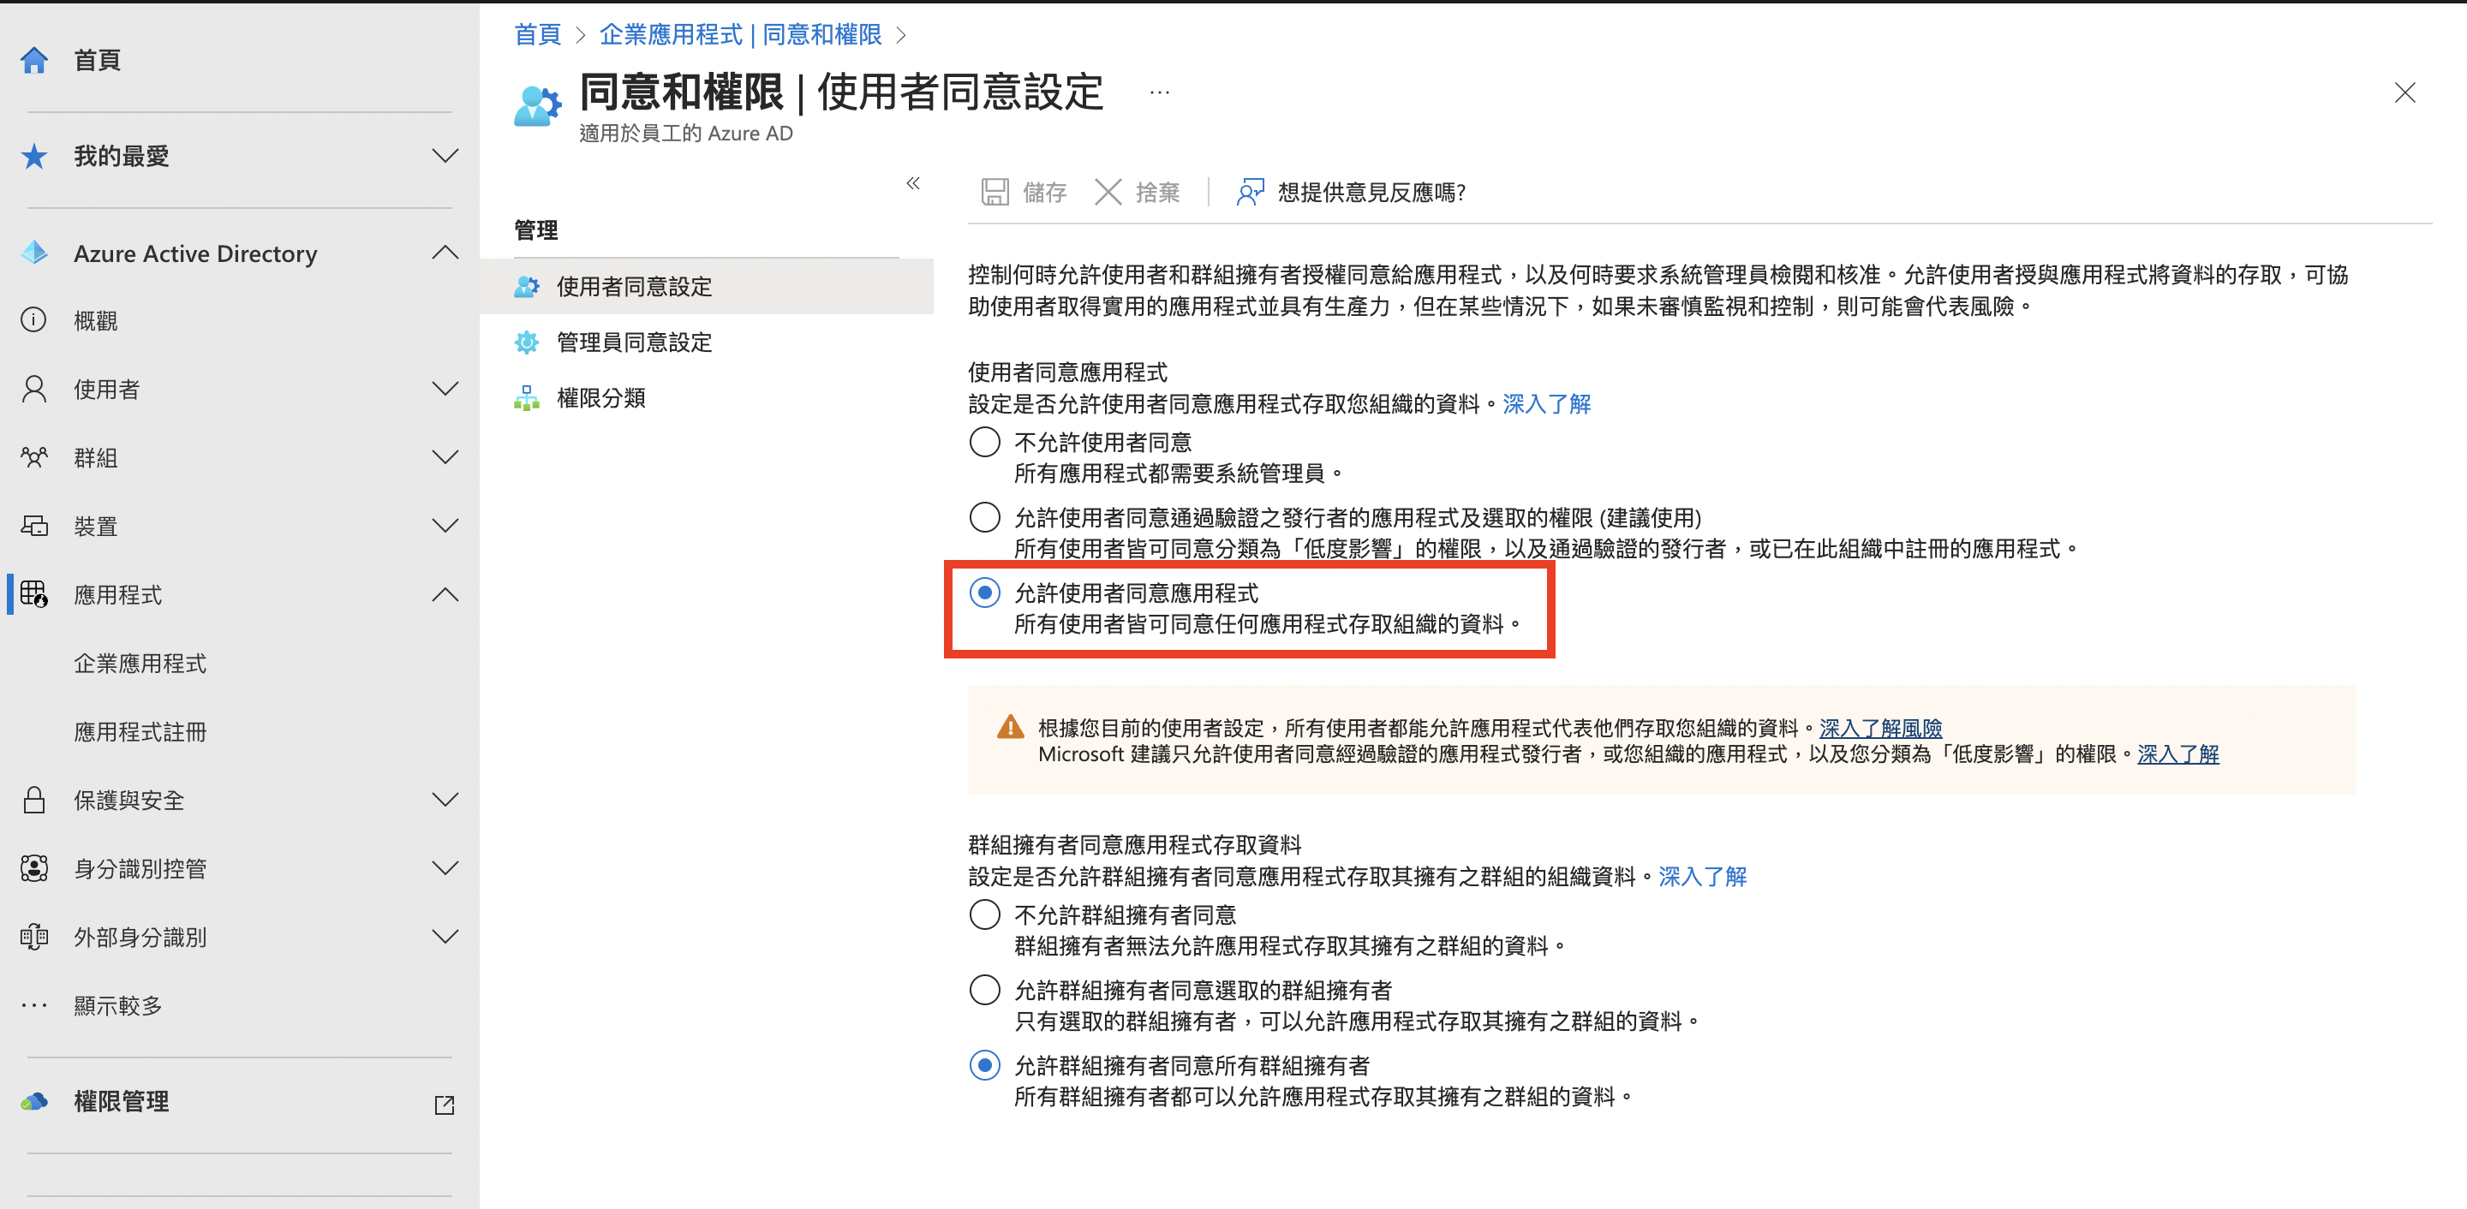Click the 權限管理 cloud icon
The height and width of the screenshot is (1209, 2467).
(x=34, y=1102)
